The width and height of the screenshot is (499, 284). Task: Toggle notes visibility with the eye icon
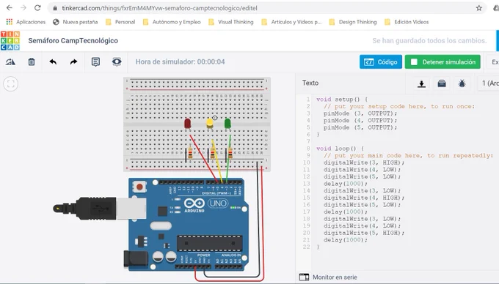pyautogui.click(x=117, y=62)
